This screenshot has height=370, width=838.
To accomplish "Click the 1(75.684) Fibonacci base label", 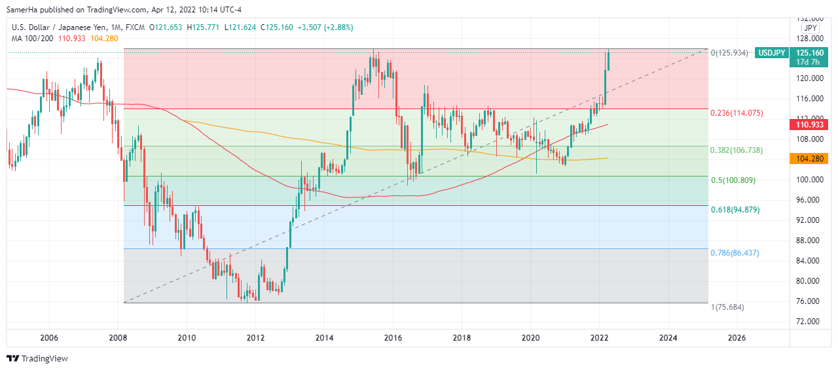I will [727, 307].
